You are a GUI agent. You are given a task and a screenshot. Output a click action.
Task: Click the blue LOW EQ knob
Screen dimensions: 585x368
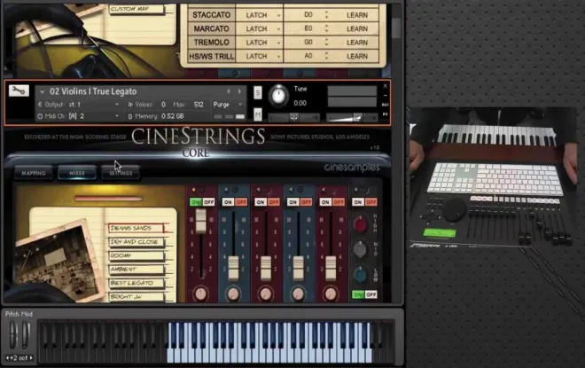coord(360,274)
